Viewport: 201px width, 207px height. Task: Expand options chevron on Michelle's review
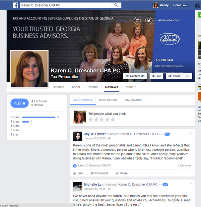click(191, 184)
